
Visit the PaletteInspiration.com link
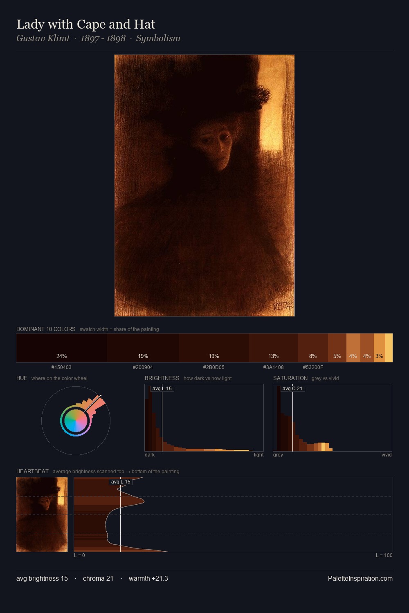[x=360, y=578]
